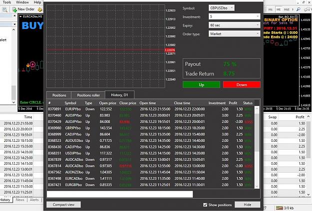The height and width of the screenshot is (211, 312).
Task: Select history row 8367421 EURGBPbo
Action: coord(150,185)
